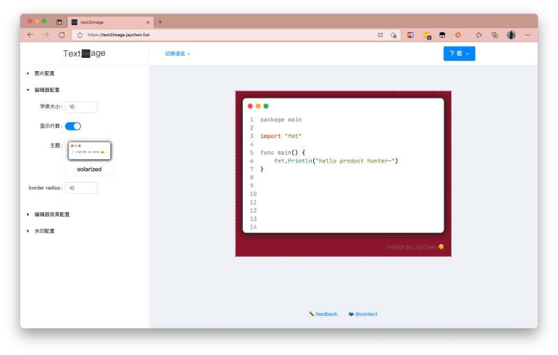Click the address bar URL text2image.jaychen.fun
The height and width of the screenshot is (355, 558).
tap(119, 35)
